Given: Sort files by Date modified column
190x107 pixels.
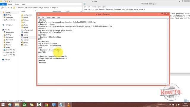Looking at the screenshot, I should pos(56,12).
